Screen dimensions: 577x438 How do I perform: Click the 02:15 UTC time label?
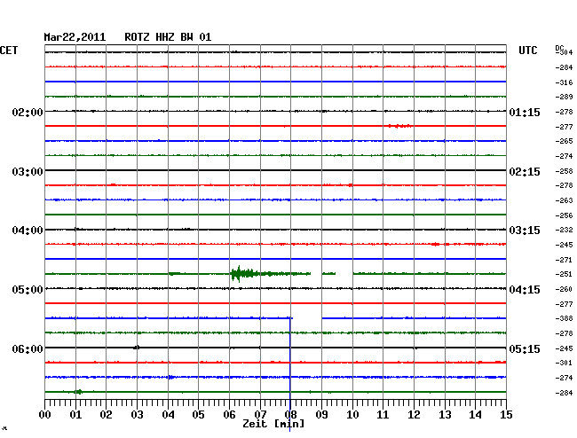525,172
